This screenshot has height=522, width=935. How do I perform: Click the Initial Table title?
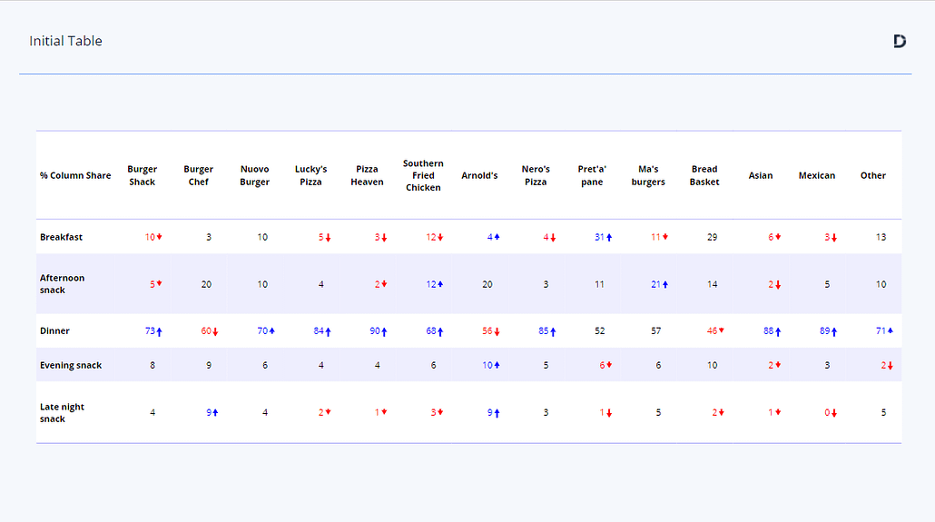(65, 41)
